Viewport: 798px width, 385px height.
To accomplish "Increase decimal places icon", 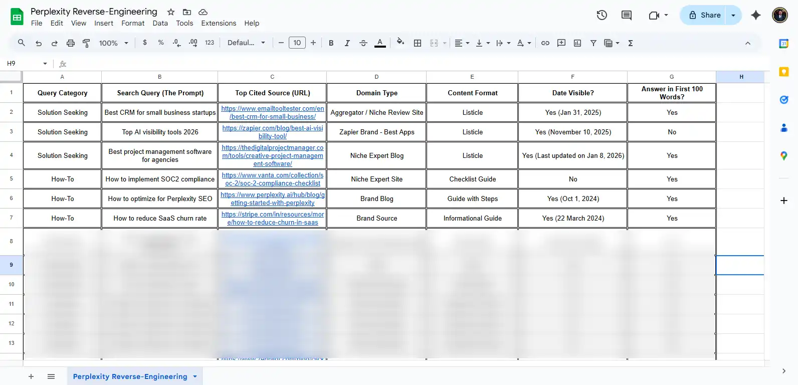I will pos(193,43).
